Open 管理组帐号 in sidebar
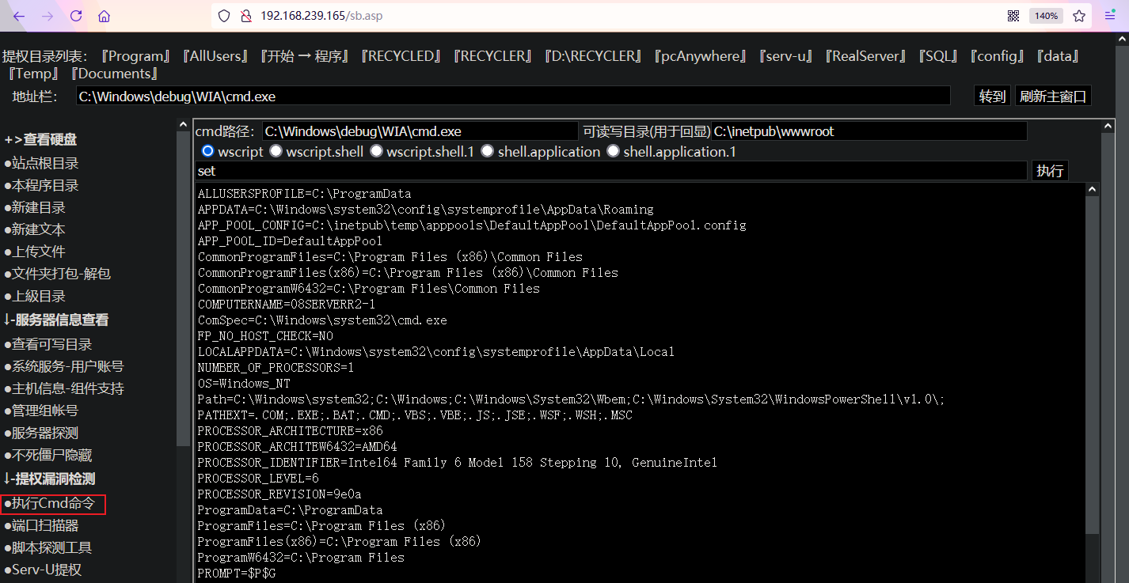Screen dimensions: 1129x583 tap(41, 411)
